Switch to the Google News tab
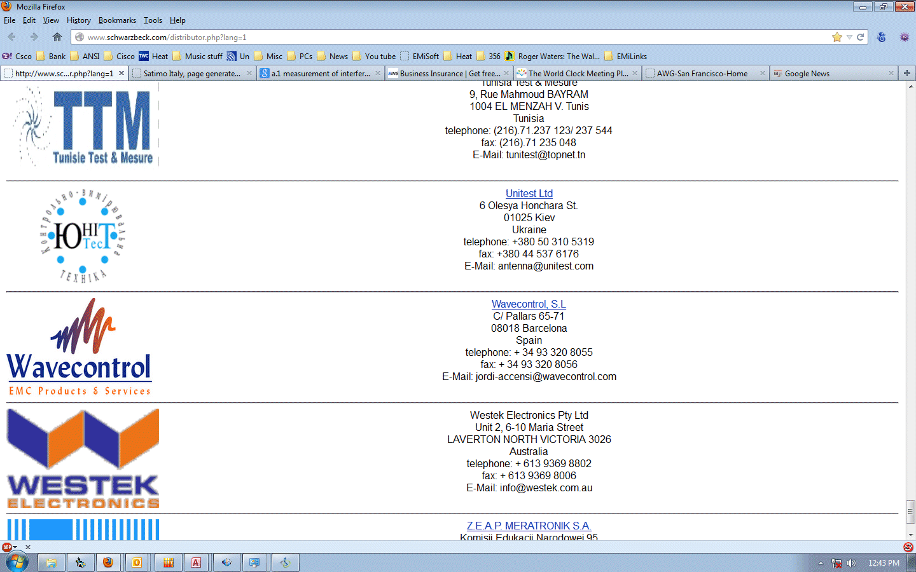 (833, 73)
